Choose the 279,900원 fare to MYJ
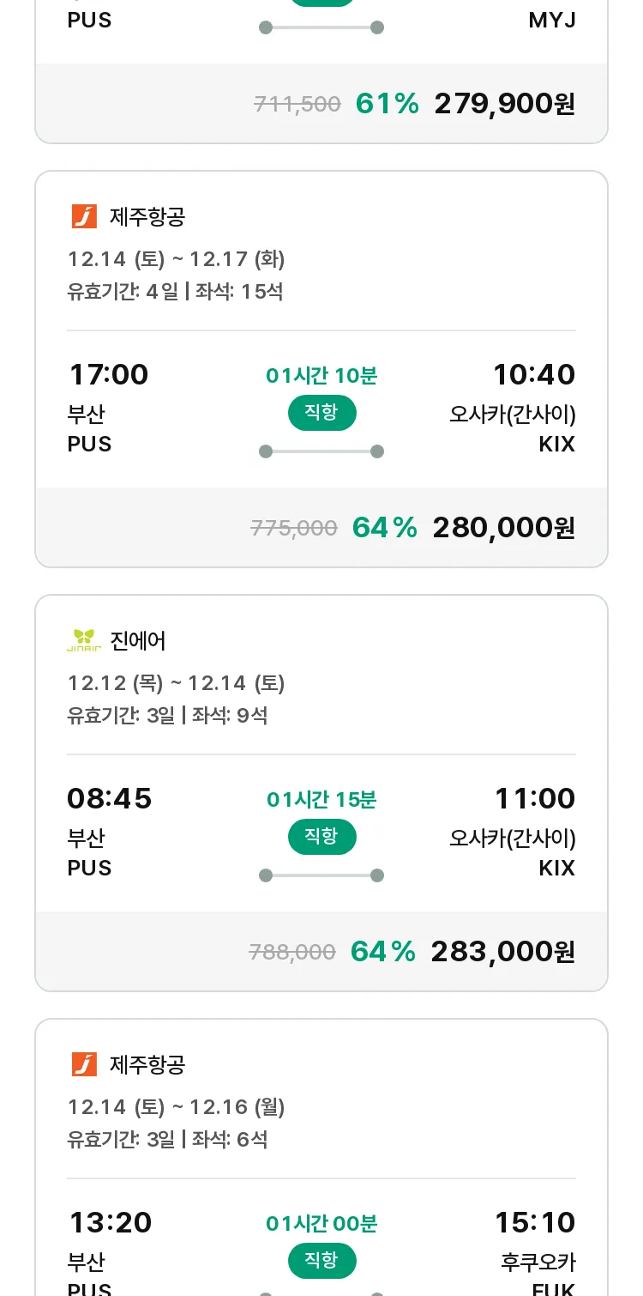 504,104
